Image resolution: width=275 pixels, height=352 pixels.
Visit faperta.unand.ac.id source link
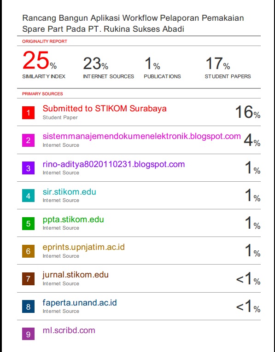(80, 303)
